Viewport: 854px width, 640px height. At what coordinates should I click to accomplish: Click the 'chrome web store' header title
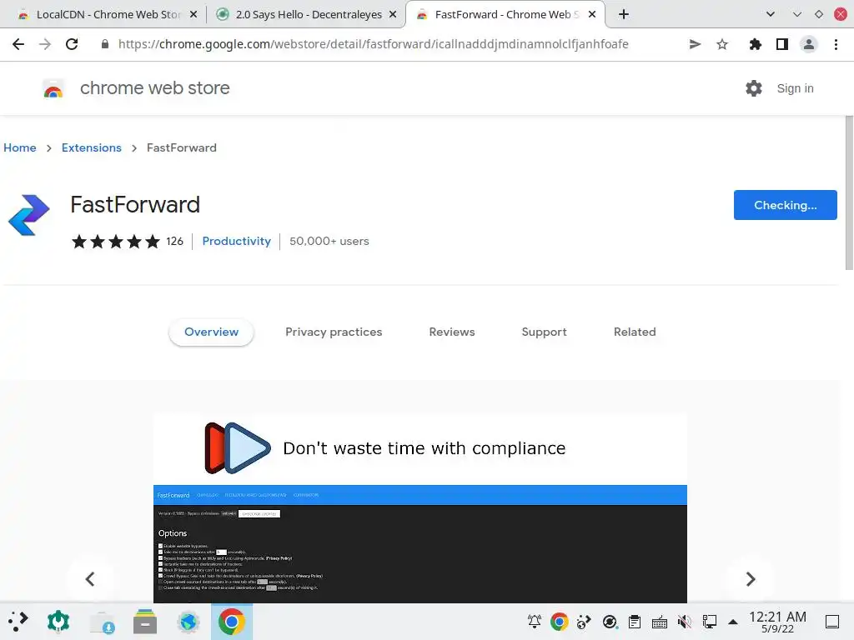(x=154, y=88)
